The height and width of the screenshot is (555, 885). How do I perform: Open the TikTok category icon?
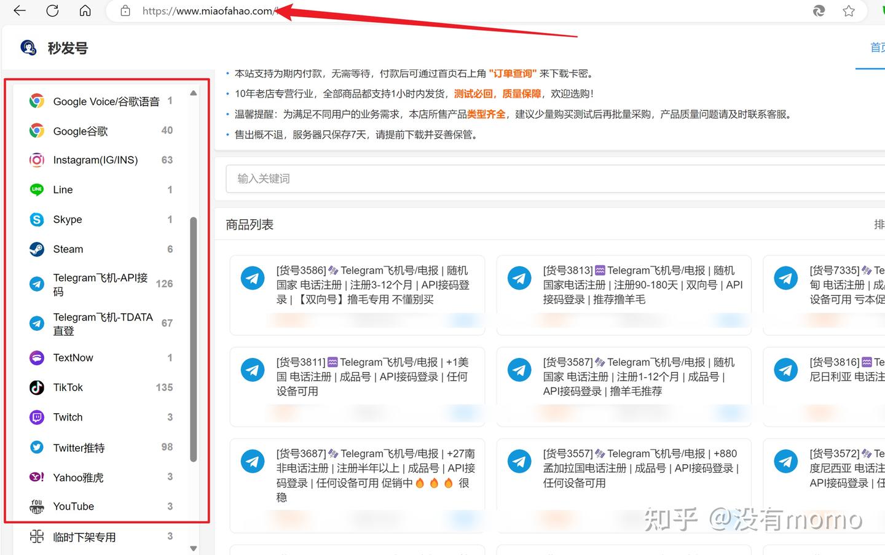36,387
